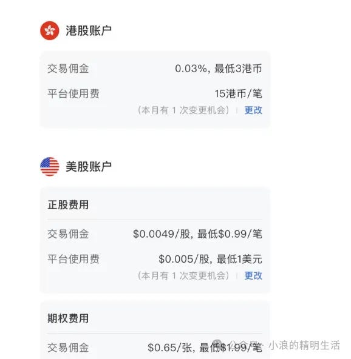Click the 0.03%, 最低3港币 commission value
This screenshot has width=351, height=359.
[x=218, y=69]
